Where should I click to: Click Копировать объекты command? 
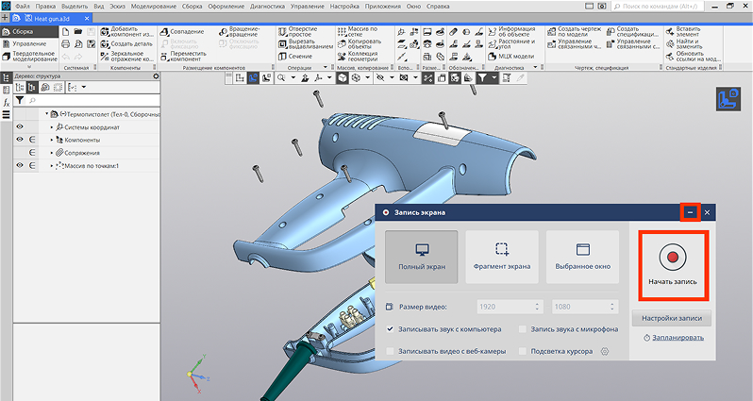tap(360, 43)
